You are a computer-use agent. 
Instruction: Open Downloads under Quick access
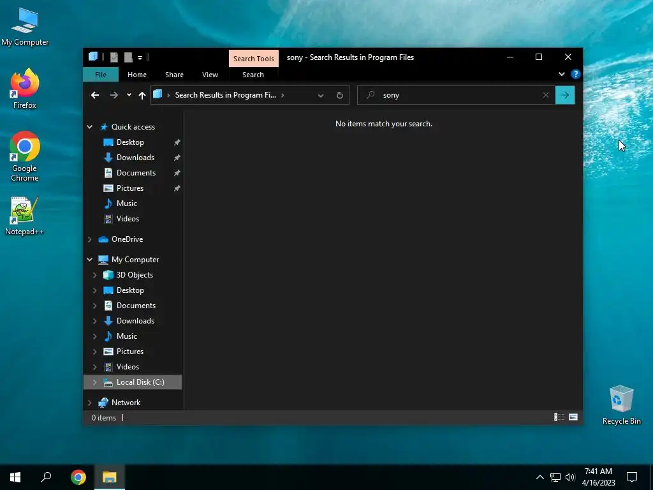[x=135, y=158]
